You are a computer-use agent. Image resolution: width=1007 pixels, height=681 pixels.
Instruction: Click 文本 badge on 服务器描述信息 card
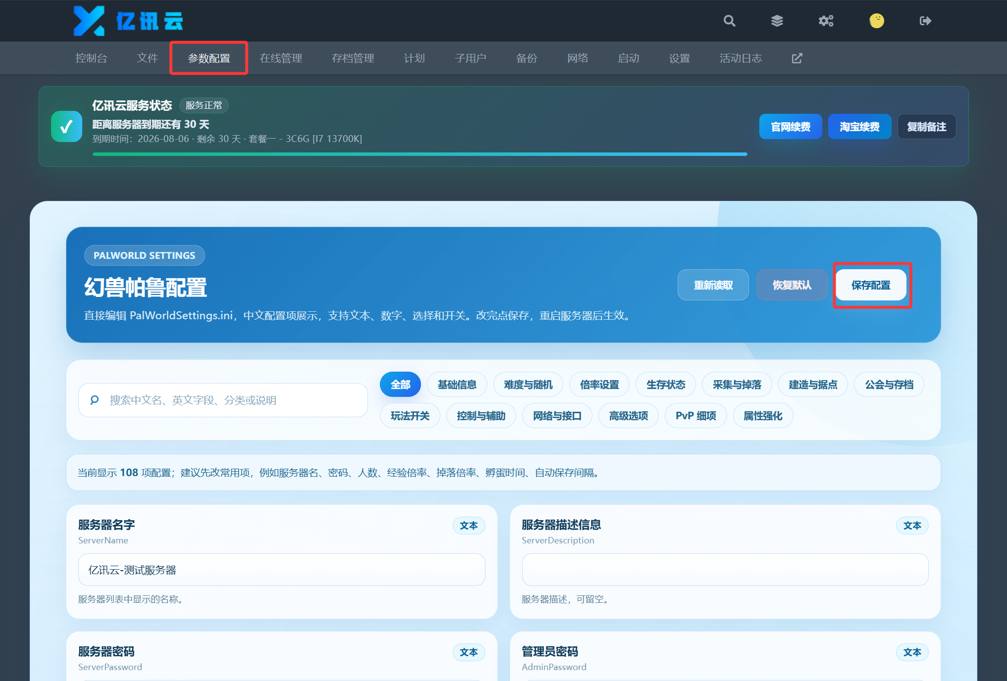[x=912, y=526]
